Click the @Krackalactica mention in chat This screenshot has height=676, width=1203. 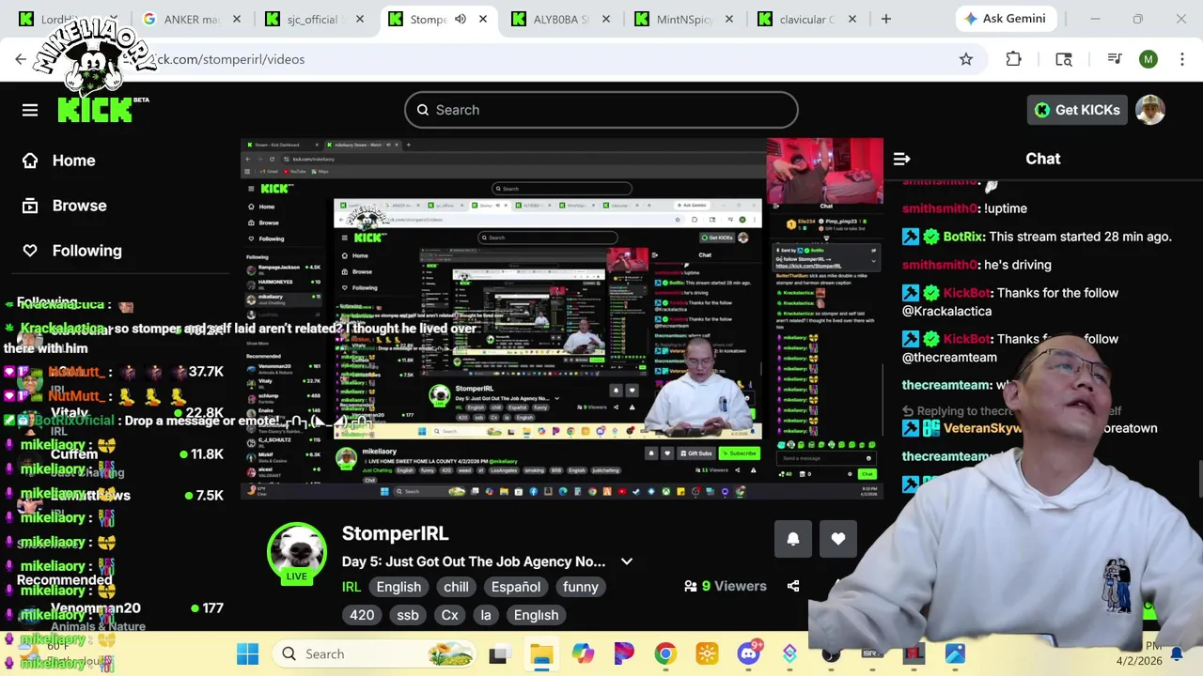[946, 311]
